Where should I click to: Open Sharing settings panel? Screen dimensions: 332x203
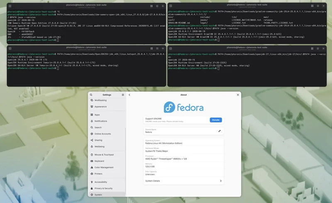coord(107,140)
